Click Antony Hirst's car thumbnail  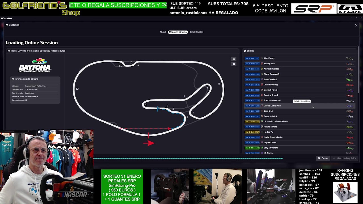coord(350,64)
